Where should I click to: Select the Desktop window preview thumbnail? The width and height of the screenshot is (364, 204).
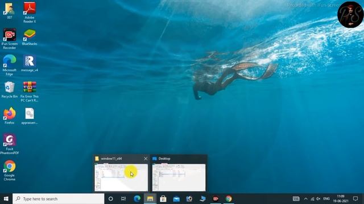click(179, 177)
